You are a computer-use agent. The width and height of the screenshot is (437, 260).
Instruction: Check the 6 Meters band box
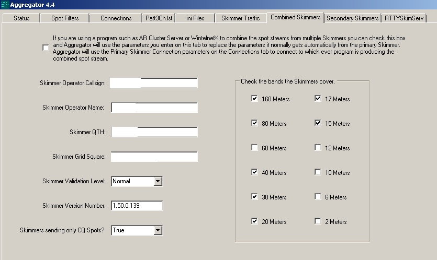[318, 197]
